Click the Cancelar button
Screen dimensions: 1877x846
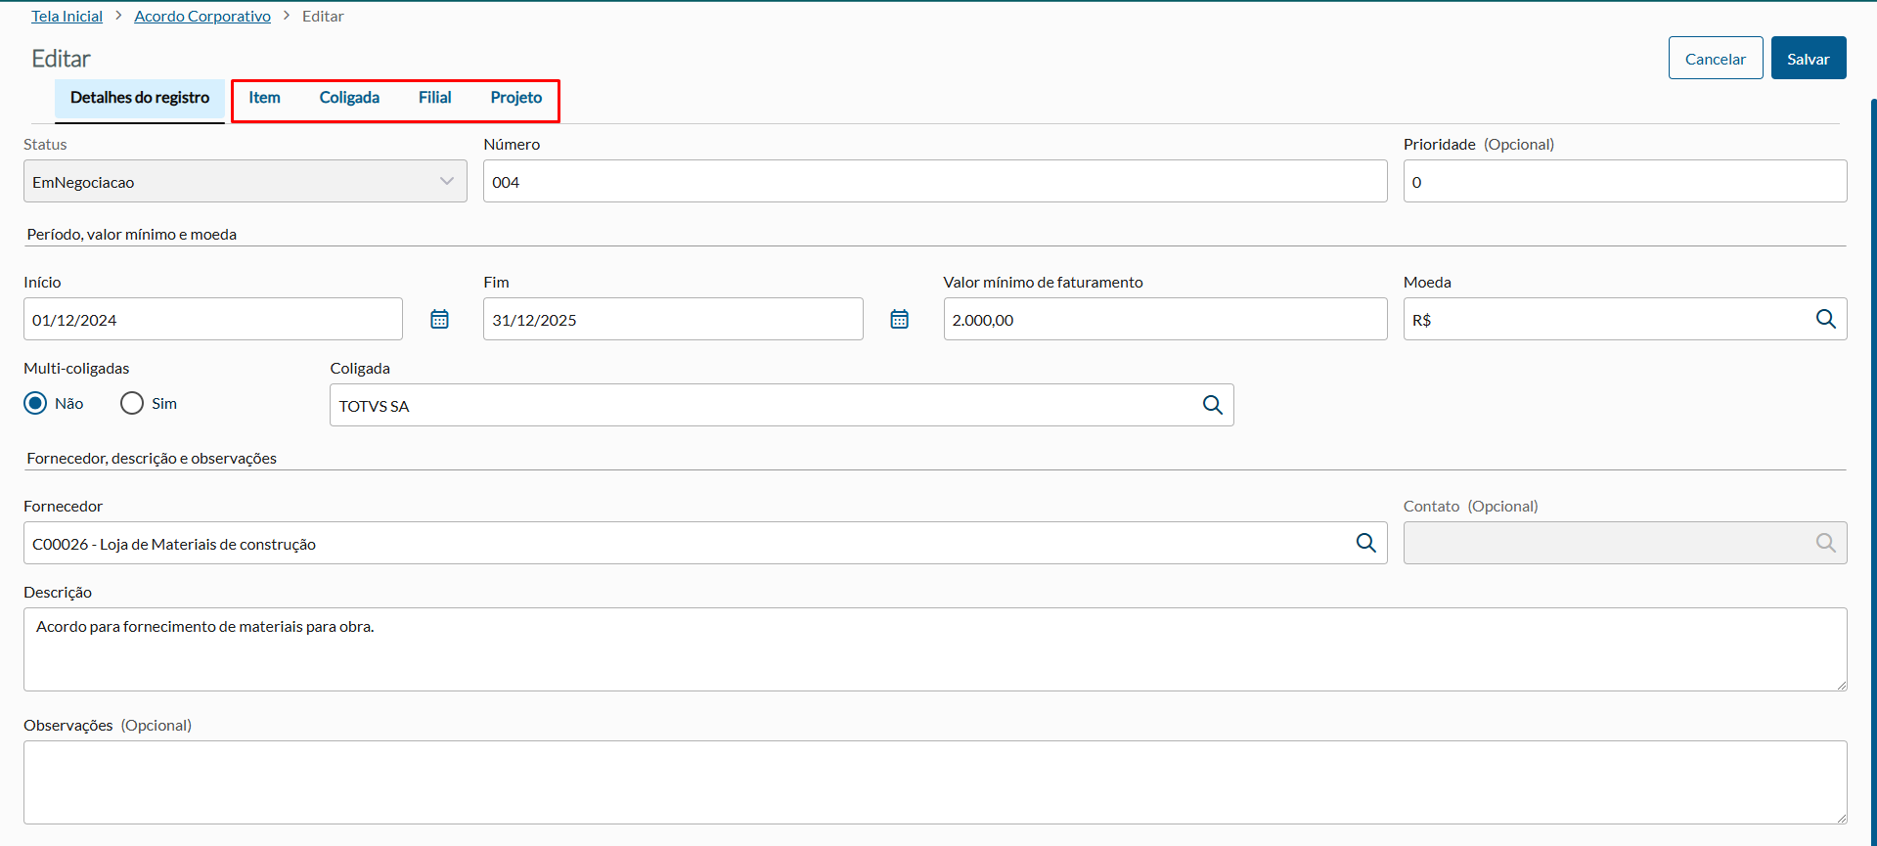click(x=1716, y=58)
